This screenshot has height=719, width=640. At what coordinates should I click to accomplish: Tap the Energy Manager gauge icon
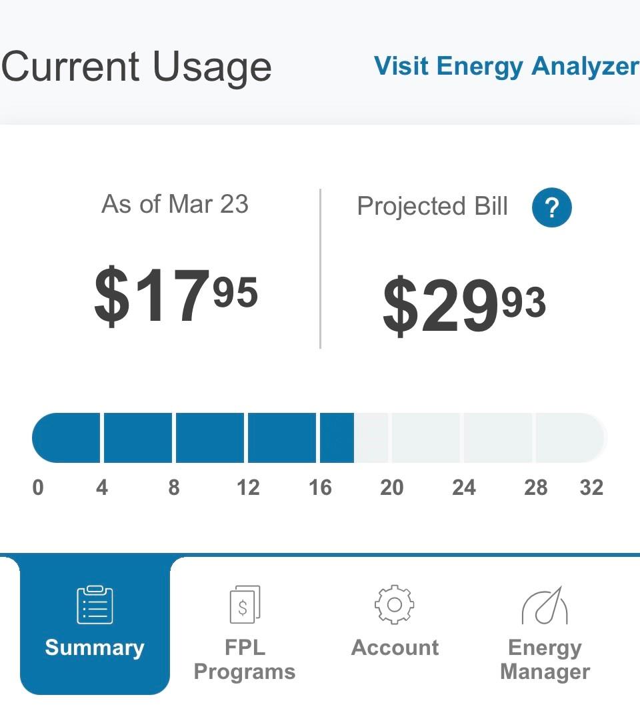coord(545,605)
